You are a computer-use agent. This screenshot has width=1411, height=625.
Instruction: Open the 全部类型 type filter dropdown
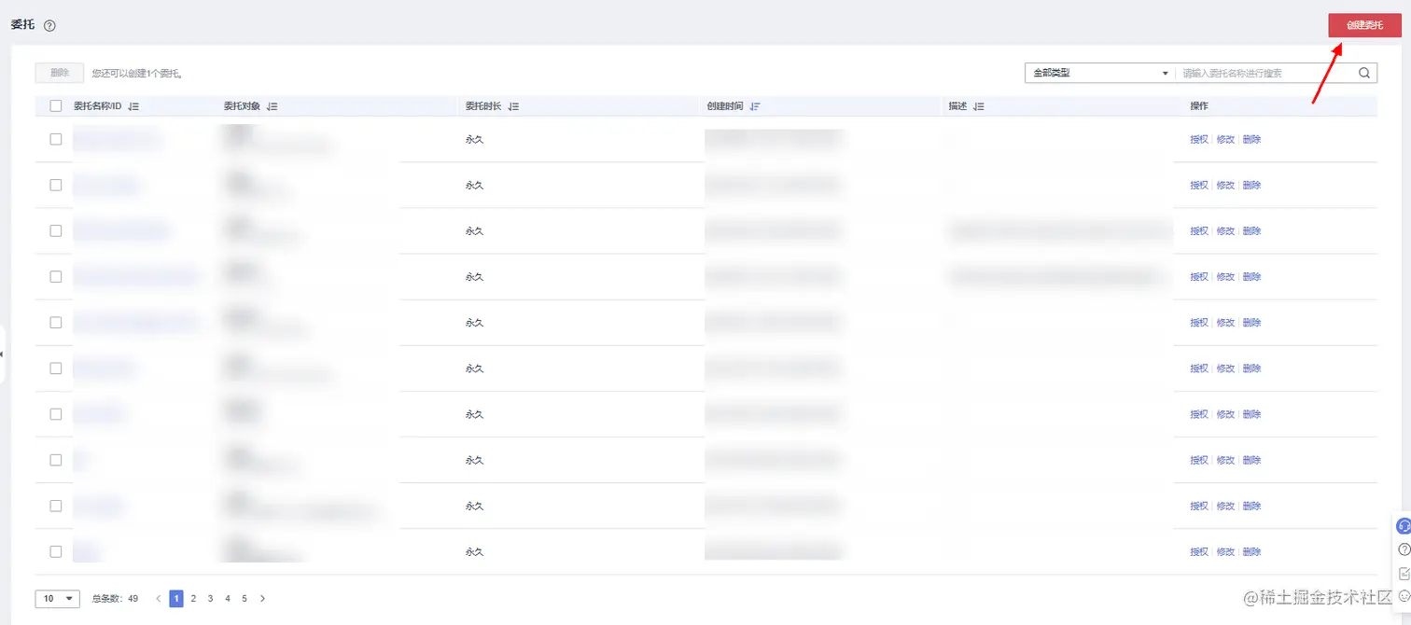tap(1099, 73)
